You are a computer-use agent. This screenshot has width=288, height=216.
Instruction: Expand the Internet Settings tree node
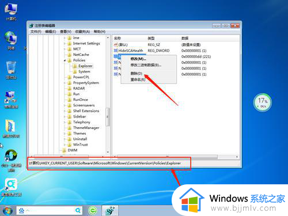[65, 44]
